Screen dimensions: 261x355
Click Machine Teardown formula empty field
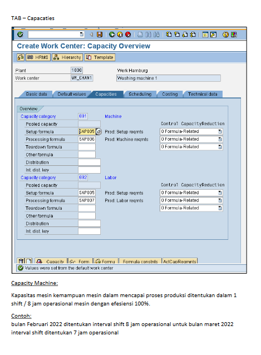point(87,147)
